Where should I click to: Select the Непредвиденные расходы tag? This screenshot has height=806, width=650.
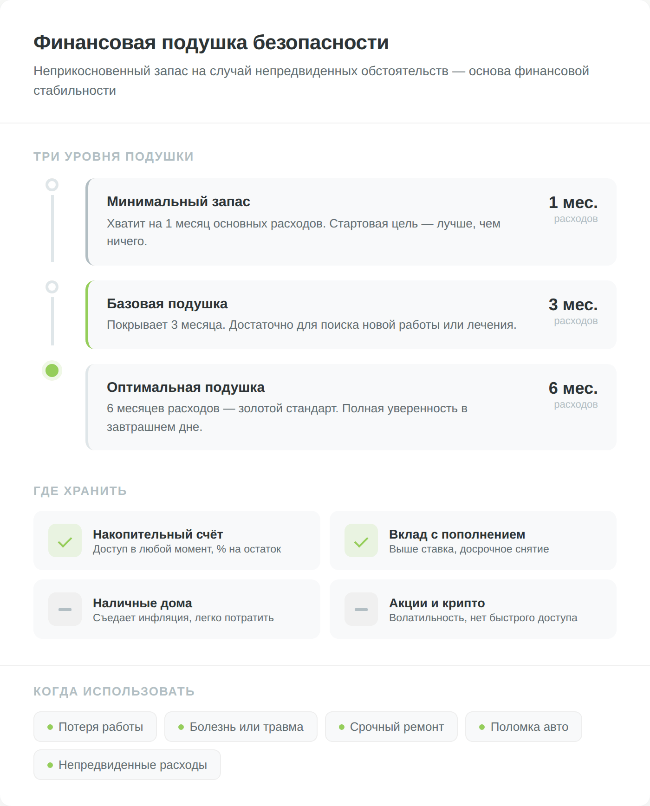tap(127, 765)
